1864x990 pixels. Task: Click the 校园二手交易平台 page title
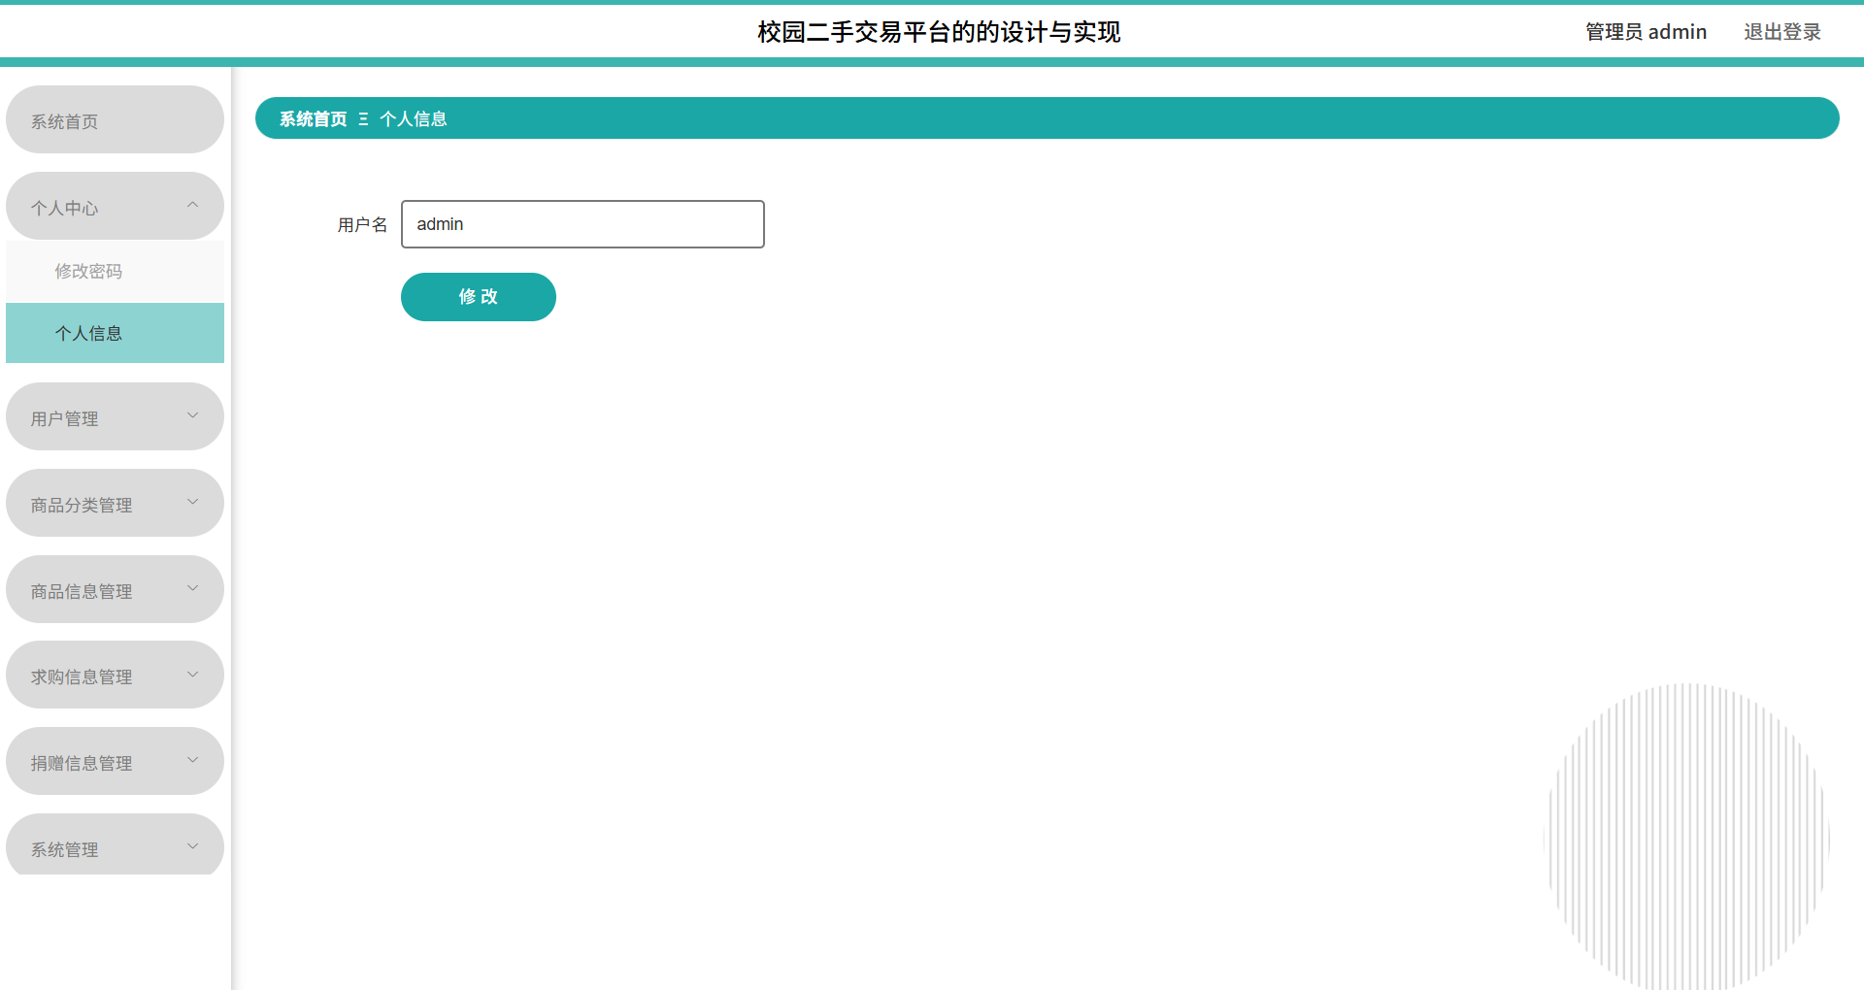[x=939, y=32]
